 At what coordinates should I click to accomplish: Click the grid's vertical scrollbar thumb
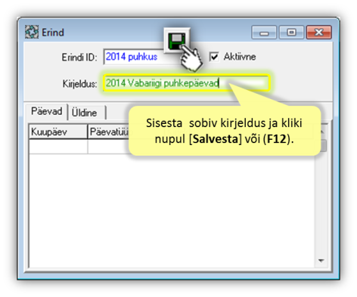pyautogui.click(x=323, y=146)
